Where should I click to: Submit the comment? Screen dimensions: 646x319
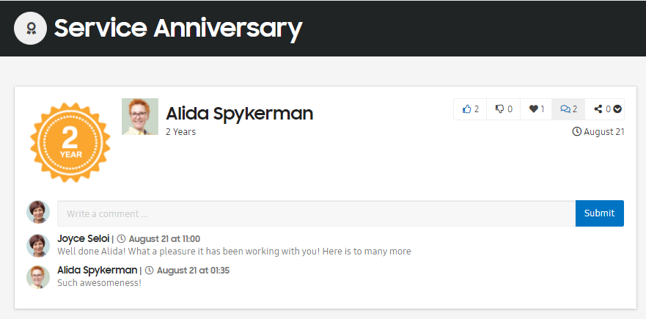click(x=600, y=213)
